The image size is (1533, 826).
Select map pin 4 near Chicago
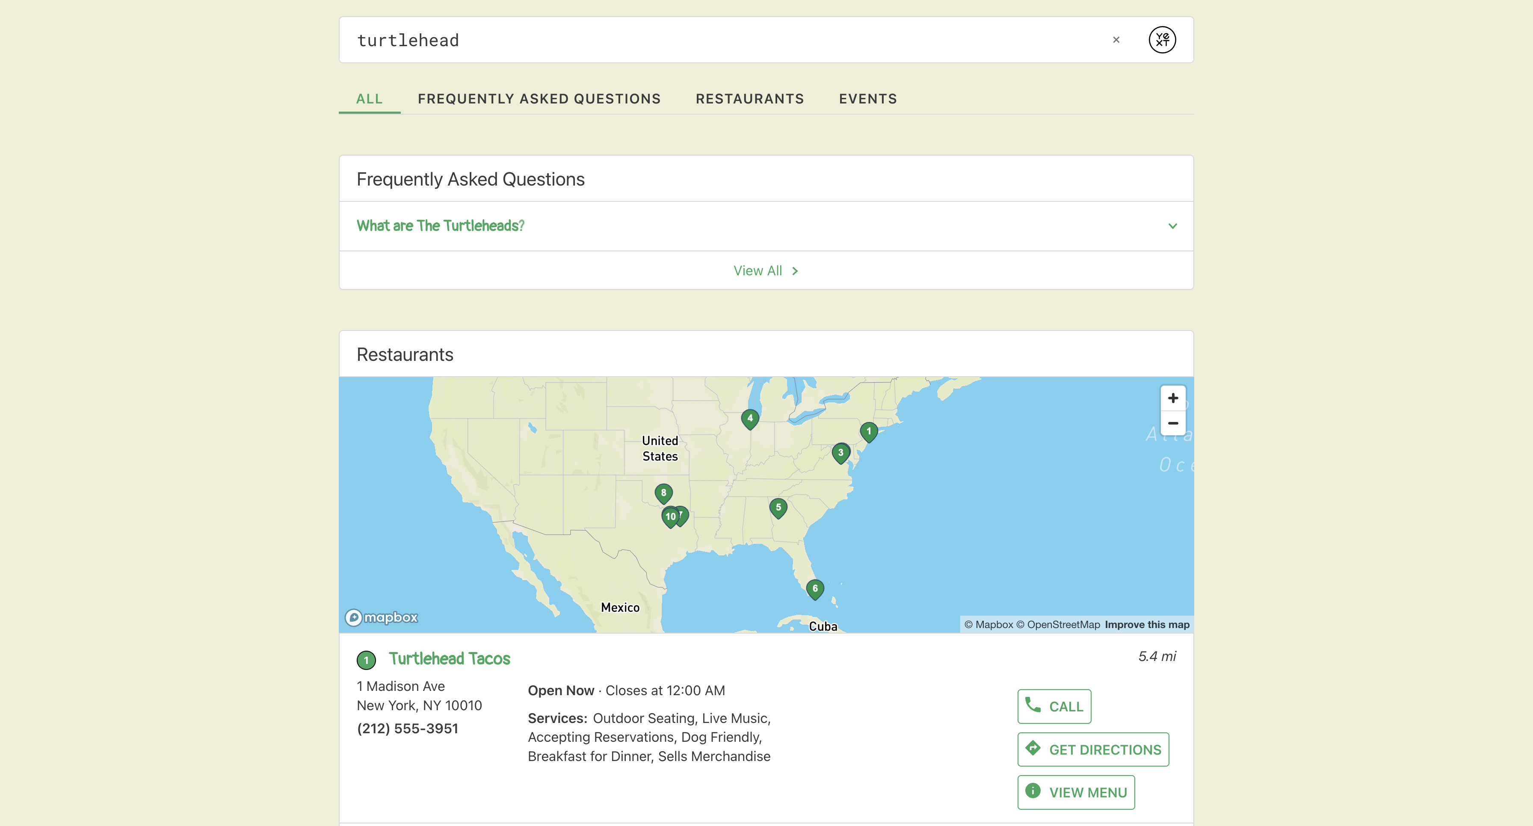(750, 419)
